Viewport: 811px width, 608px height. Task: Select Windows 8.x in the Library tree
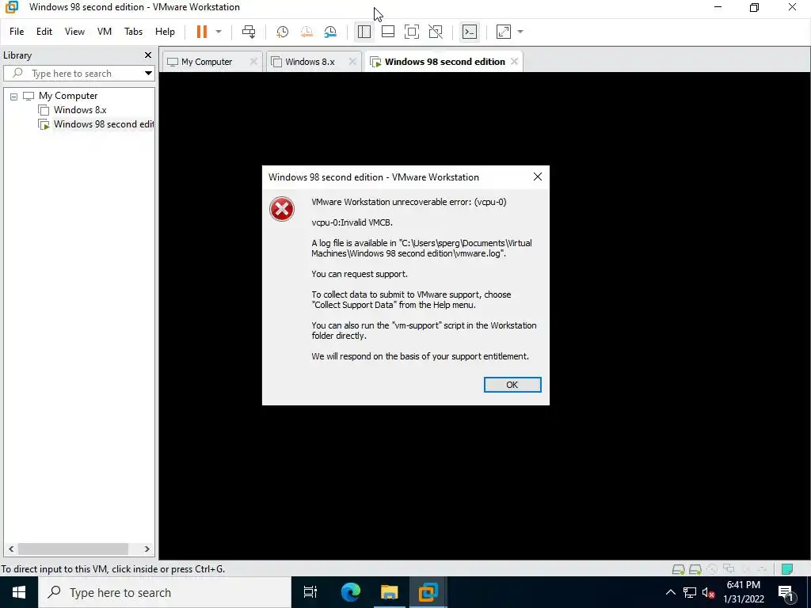coord(80,110)
